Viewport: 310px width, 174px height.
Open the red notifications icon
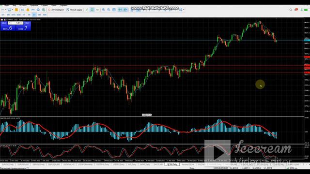pos(296,10)
